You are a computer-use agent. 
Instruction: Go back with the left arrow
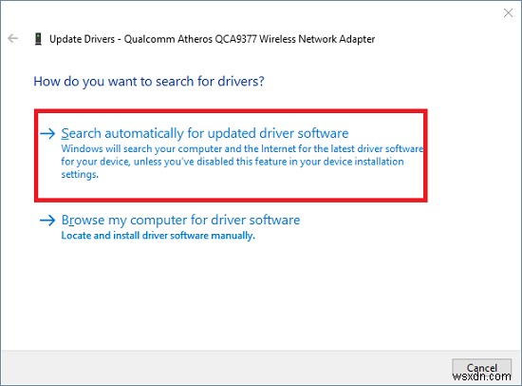12,38
